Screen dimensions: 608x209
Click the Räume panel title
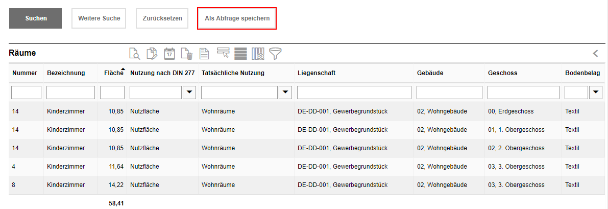click(x=22, y=53)
